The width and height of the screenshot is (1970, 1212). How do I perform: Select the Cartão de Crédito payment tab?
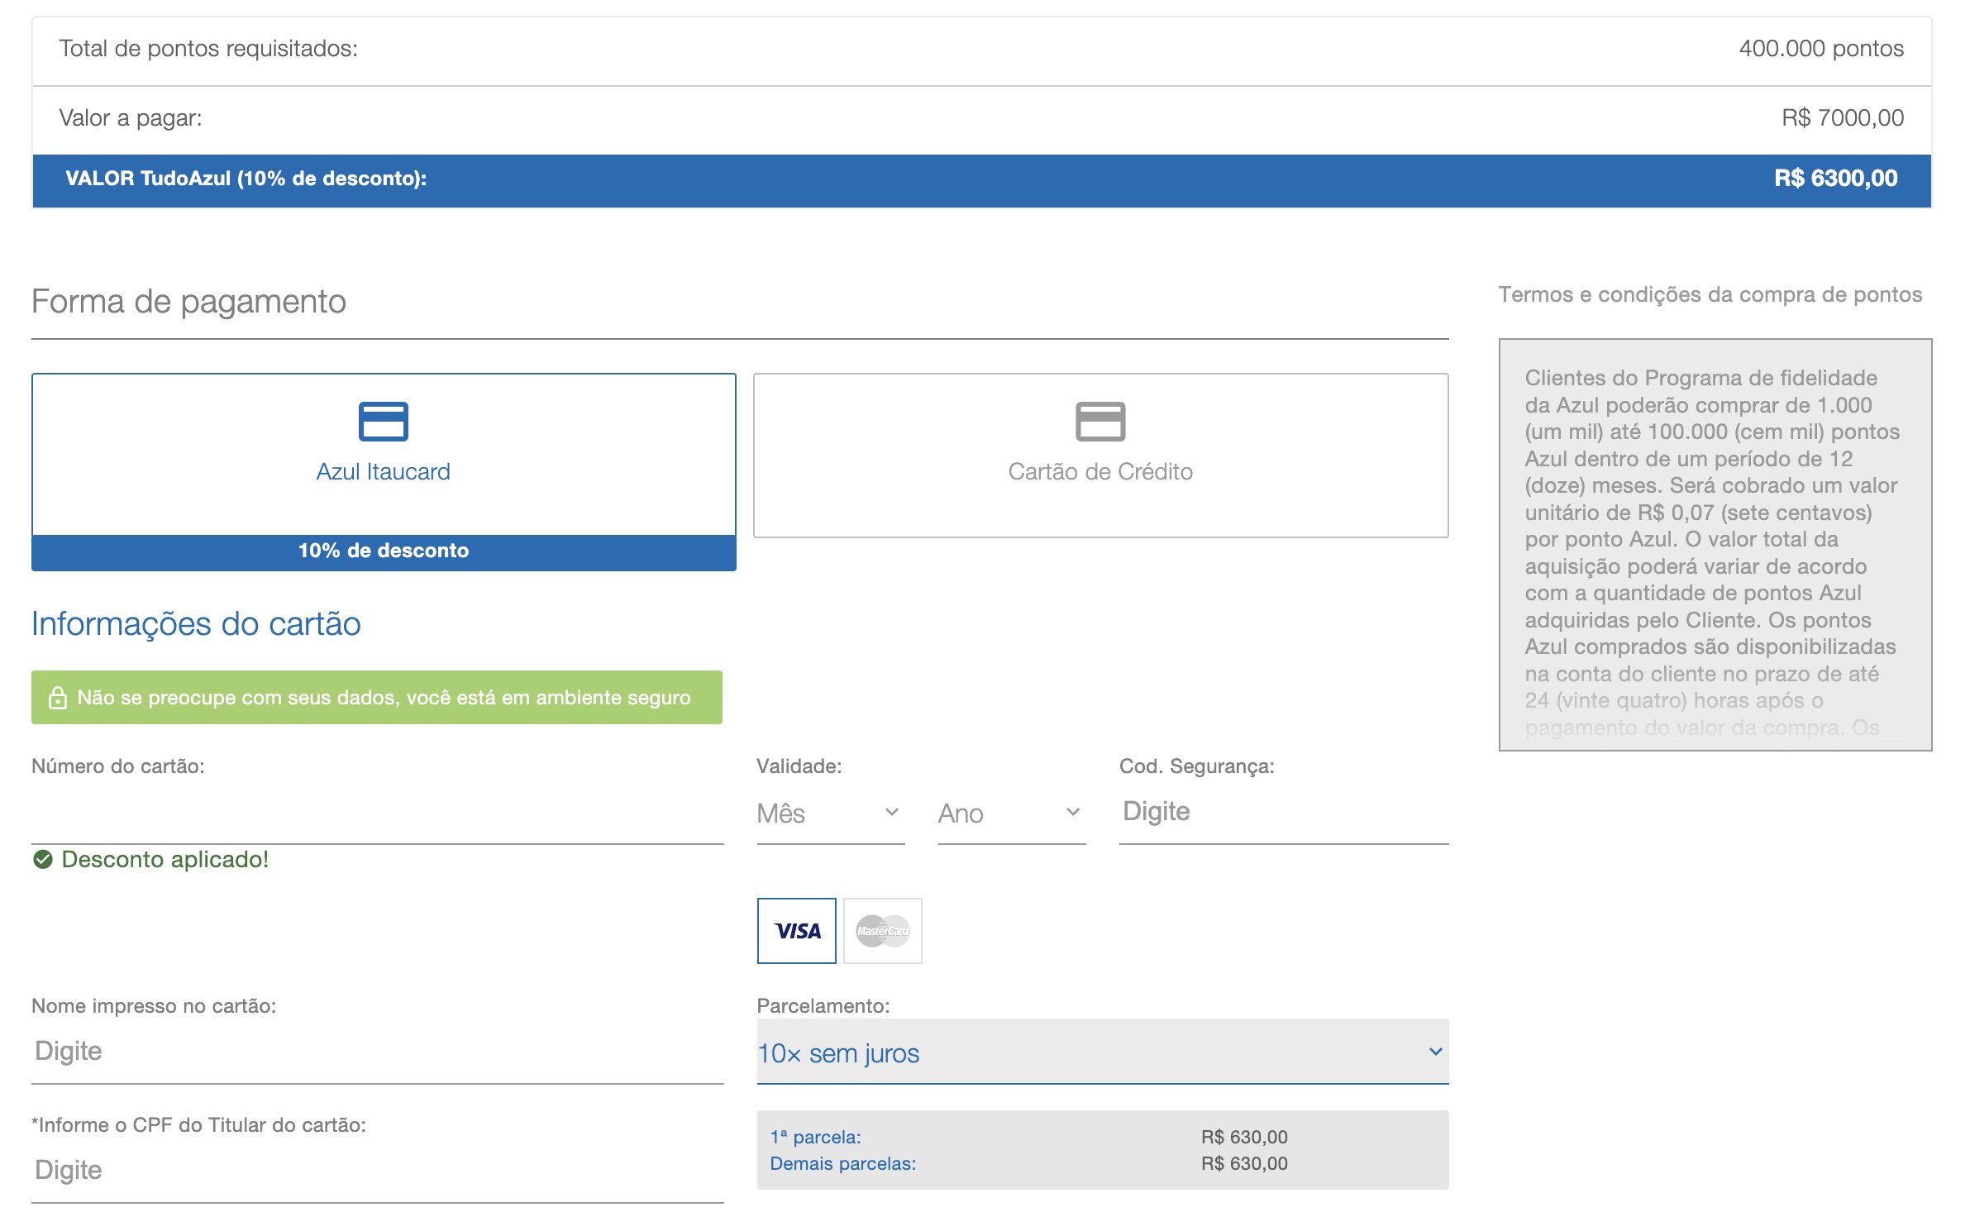point(1100,456)
